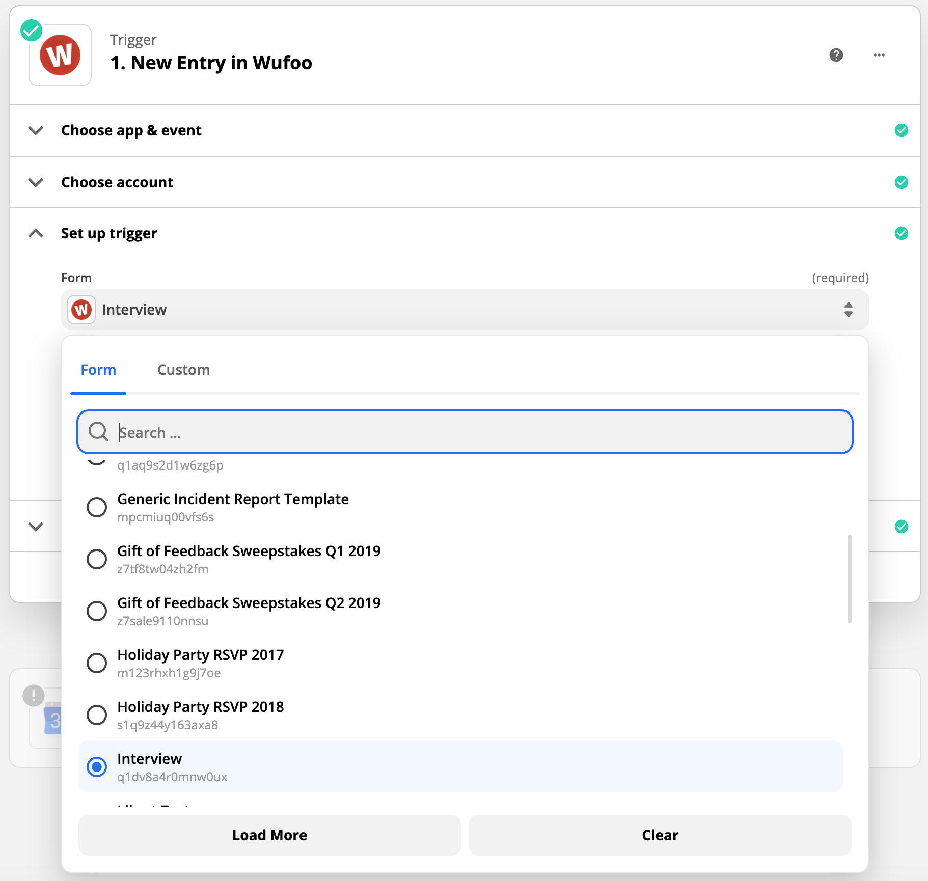Click the form ID 'mpcmiuq00vfs6s'
The width and height of the screenshot is (928, 881).
coord(166,517)
